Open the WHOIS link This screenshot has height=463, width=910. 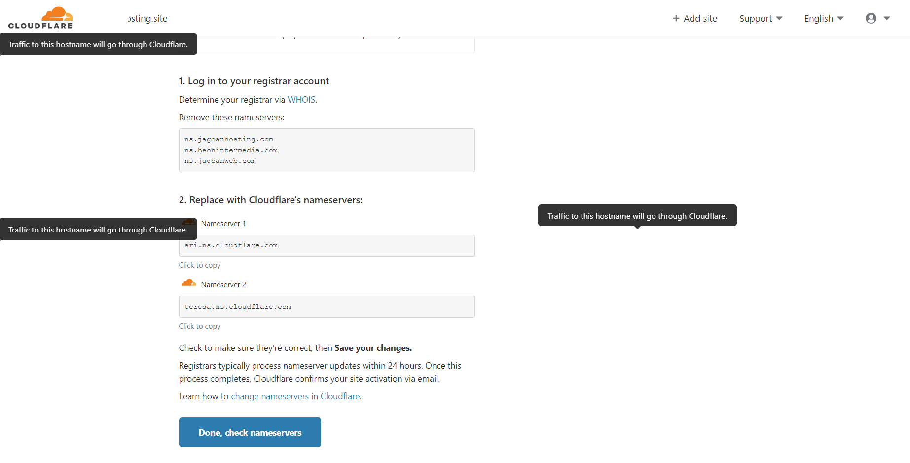click(x=301, y=99)
